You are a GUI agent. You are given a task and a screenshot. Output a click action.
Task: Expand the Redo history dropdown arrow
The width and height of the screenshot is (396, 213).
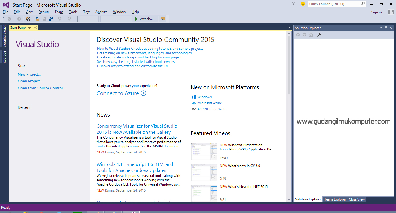pyautogui.click(x=75, y=19)
